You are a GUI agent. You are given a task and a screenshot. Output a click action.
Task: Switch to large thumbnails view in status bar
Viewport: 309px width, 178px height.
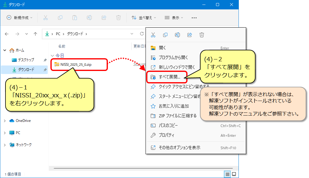[234, 174]
